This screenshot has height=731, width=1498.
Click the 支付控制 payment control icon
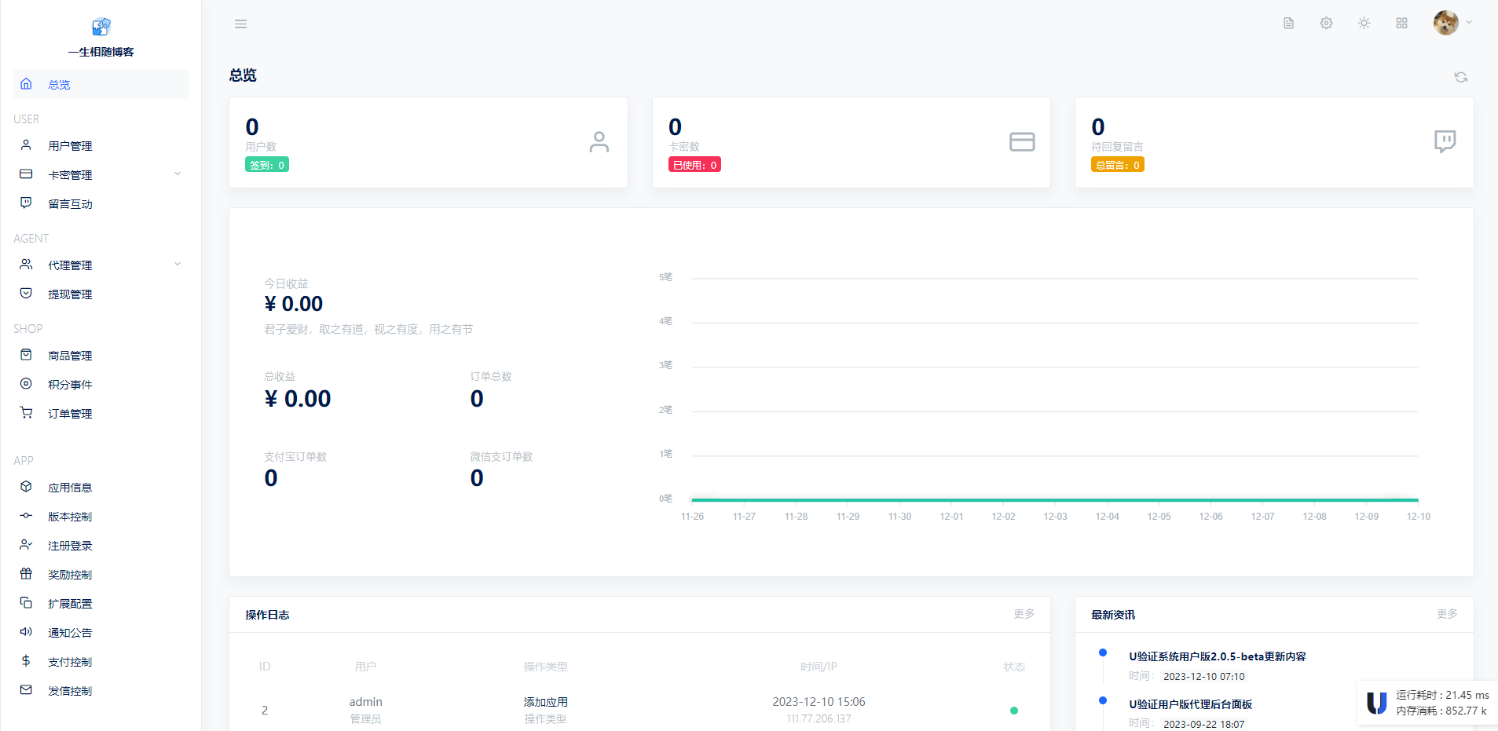pyautogui.click(x=25, y=661)
